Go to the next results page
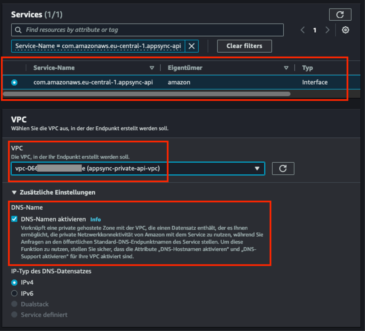 coord(328,30)
